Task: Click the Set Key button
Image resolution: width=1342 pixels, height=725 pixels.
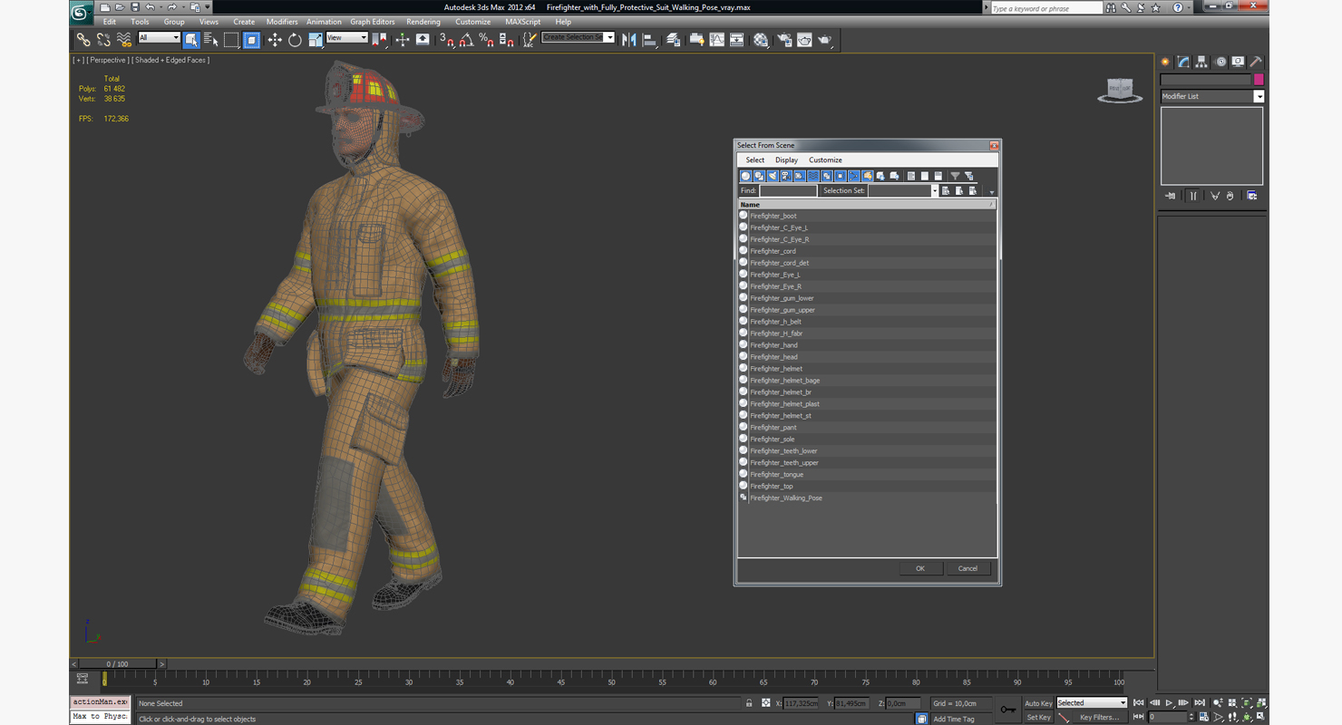Action: coord(1038,717)
